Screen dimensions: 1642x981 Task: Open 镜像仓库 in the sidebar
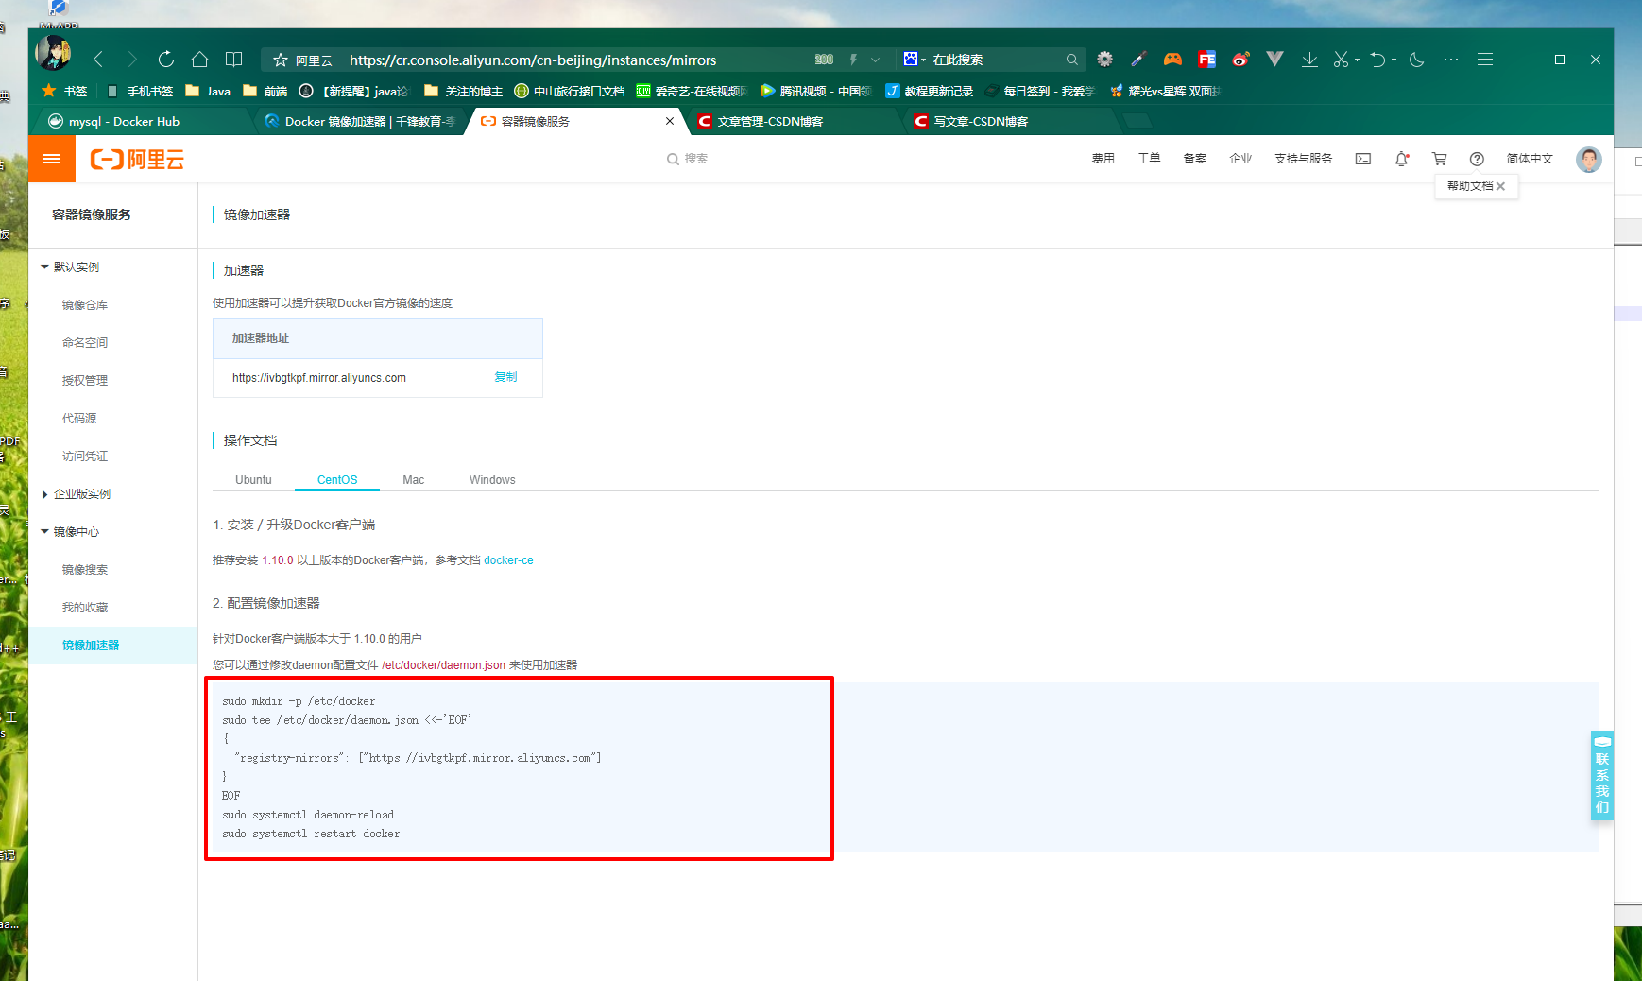[x=85, y=305]
